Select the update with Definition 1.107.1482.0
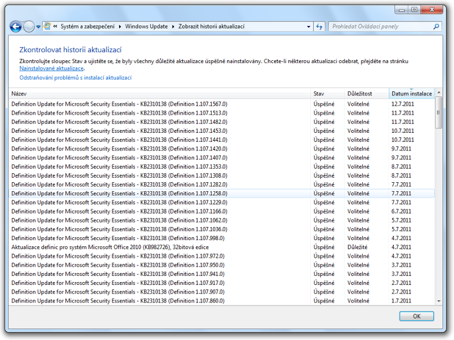This screenshot has height=340, width=454. 222,122
